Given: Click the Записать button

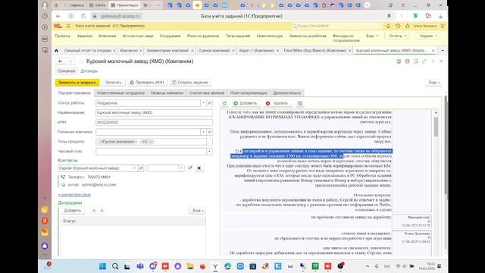Looking at the screenshot, I should click(113, 83).
